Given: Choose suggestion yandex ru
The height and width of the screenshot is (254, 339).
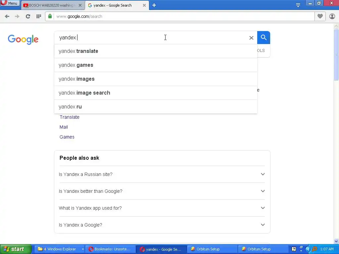Looking at the screenshot, I should (x=156, y=107).
